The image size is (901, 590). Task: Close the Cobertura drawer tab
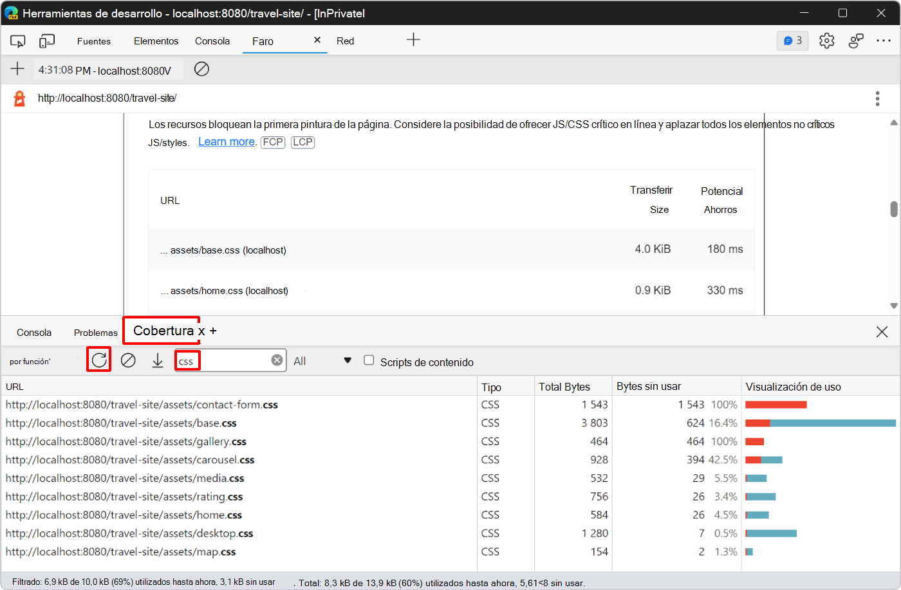click(x=201, y=331)
